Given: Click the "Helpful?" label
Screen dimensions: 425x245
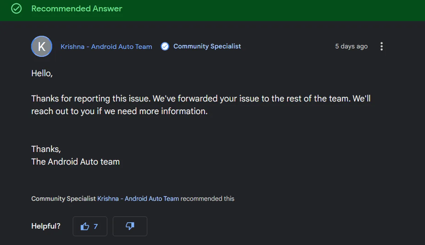Looking at the screenshot, I should point(46,226).
